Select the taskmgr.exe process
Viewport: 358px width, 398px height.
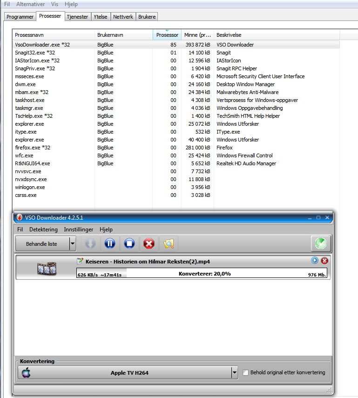tap(176, 108)
